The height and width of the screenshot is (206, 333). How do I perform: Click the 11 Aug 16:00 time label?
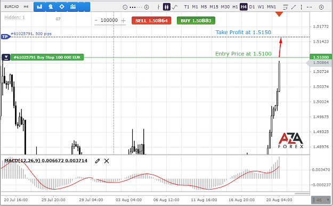coord(204,200)
